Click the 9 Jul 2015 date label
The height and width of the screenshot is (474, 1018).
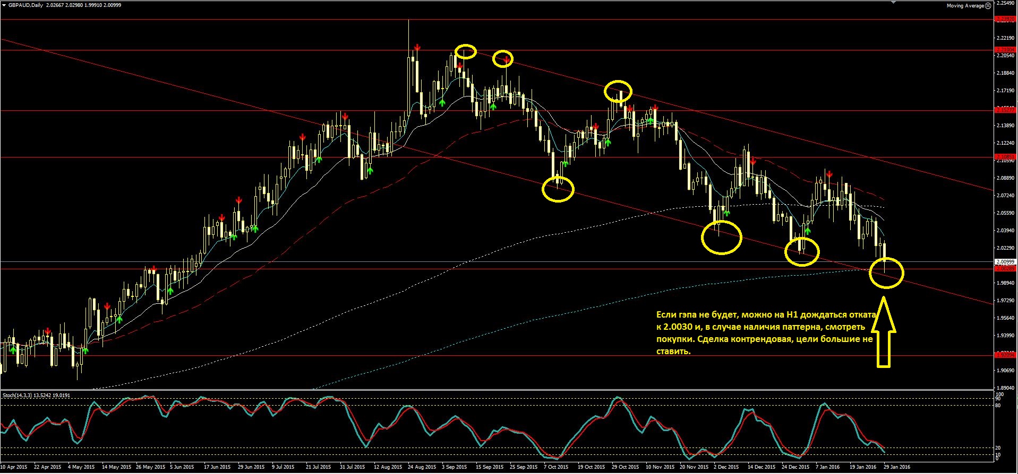point(284,467)
